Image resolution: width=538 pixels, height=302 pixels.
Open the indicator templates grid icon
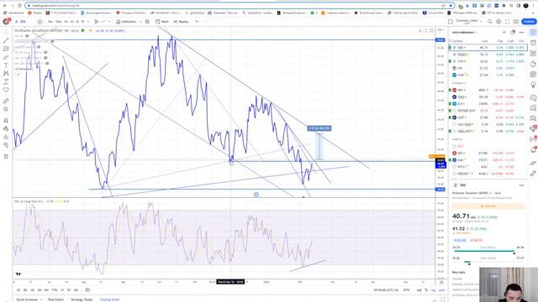click(x=147, y=22)
